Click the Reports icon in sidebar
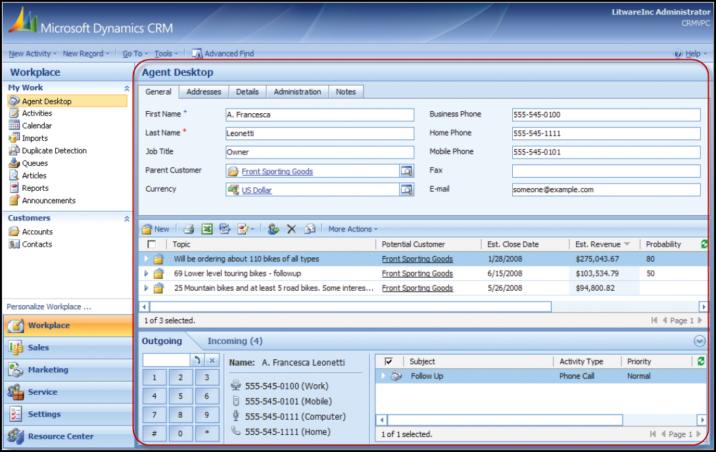716x452 pixels. coord(14,188)
